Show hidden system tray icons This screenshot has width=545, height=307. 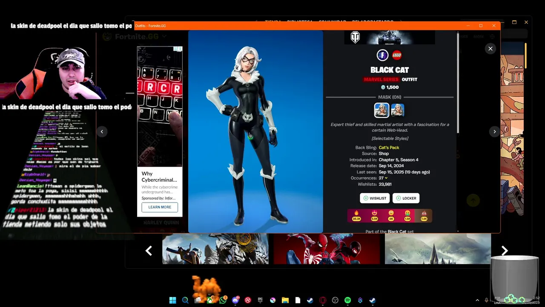tap(477, 300)
